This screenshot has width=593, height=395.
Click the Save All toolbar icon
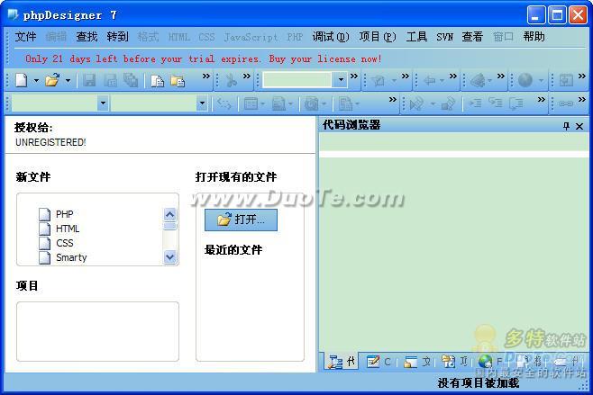pyautogui.click(x=131, y=80)
